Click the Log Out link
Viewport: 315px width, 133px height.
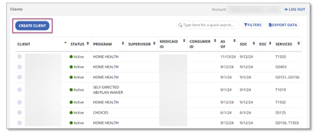pyautogui.click(x=295, y=9)
